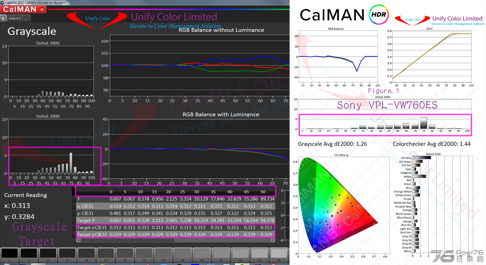Click the play button beside History 1
Viewport: 486px width, 265px height.
pyautogui.click(x=3, y=18)
